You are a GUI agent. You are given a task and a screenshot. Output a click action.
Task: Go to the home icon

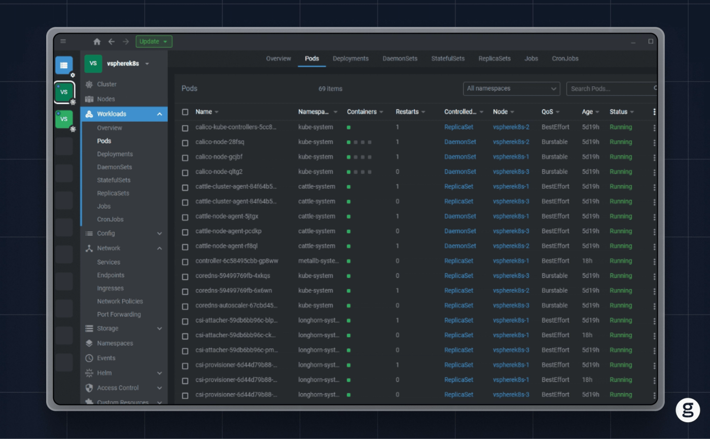pos(97,42)
